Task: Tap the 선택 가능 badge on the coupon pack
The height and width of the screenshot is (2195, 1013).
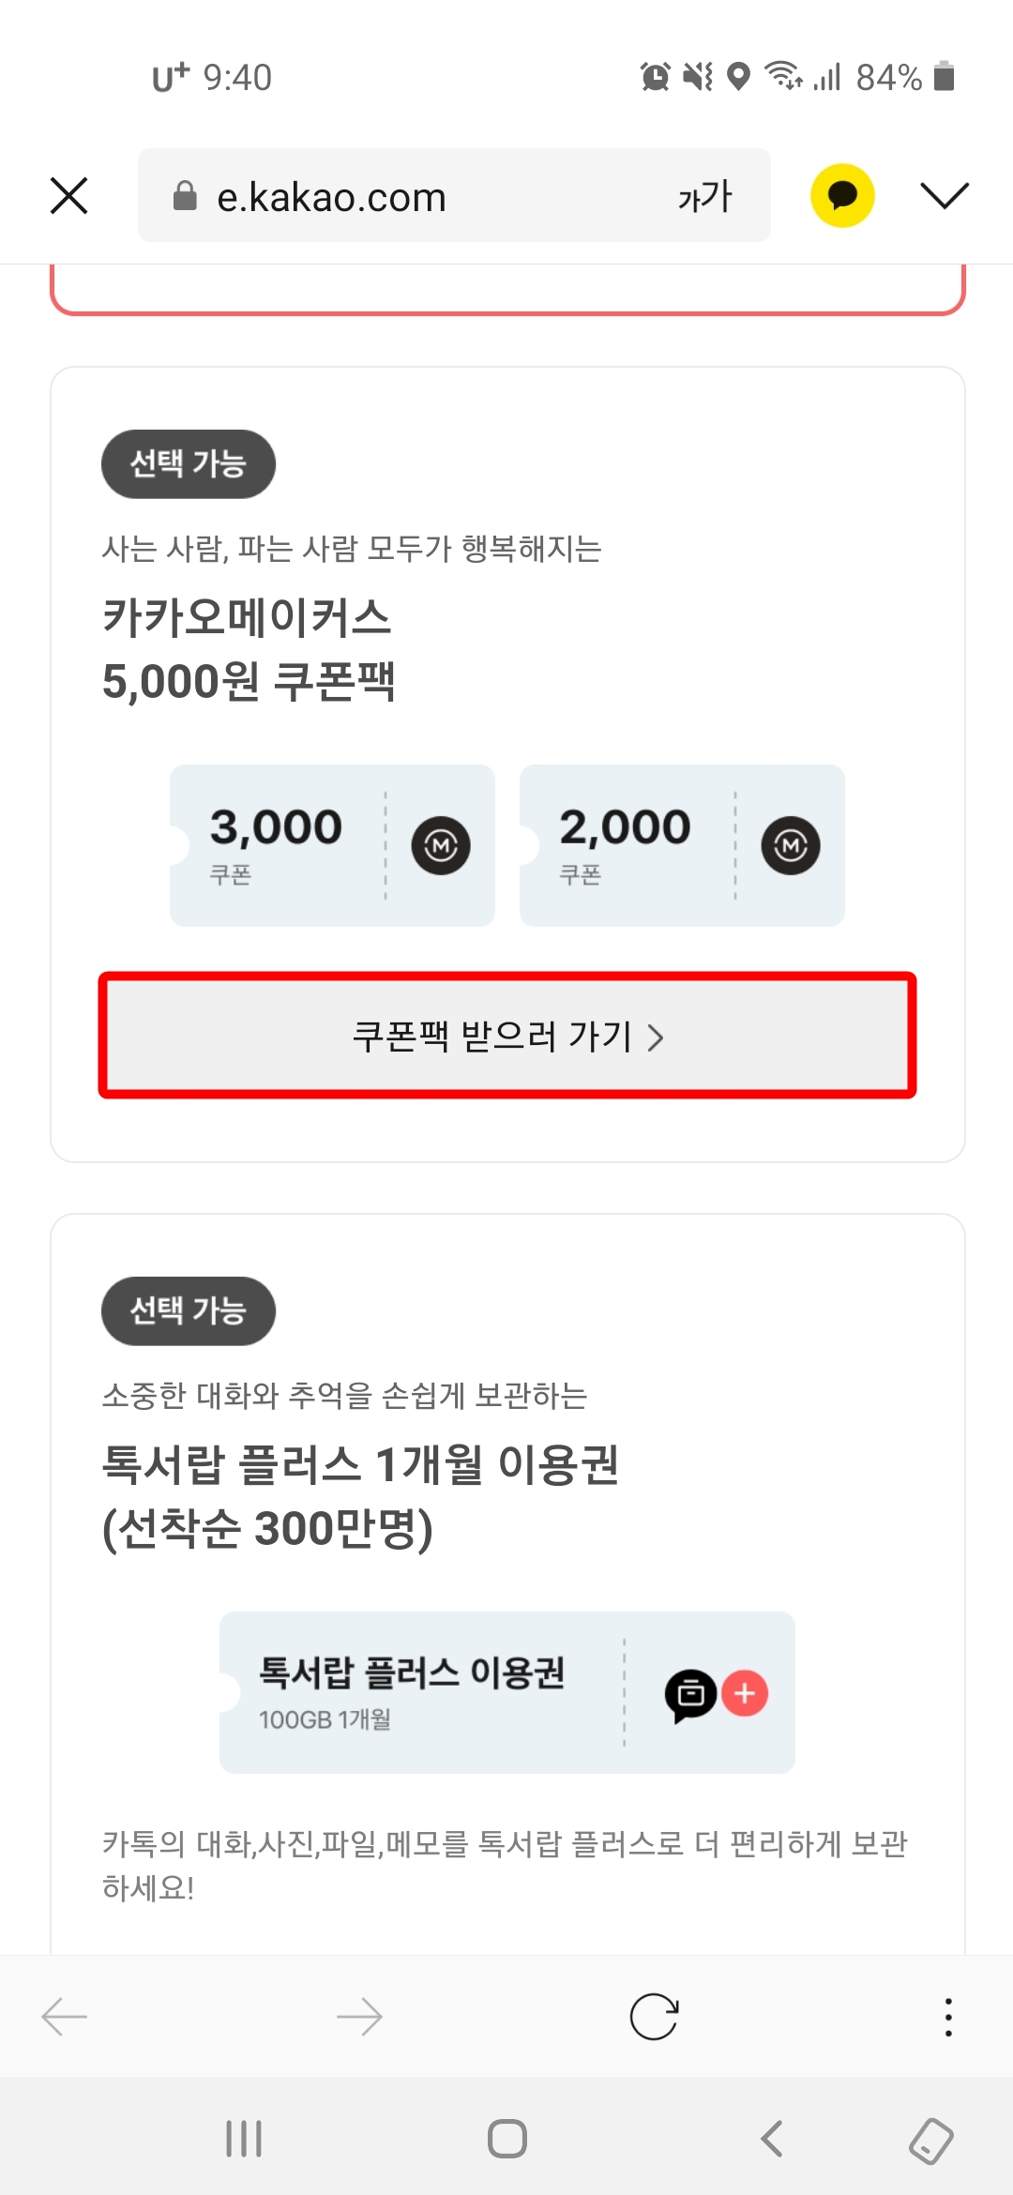Action: [188, 462]
